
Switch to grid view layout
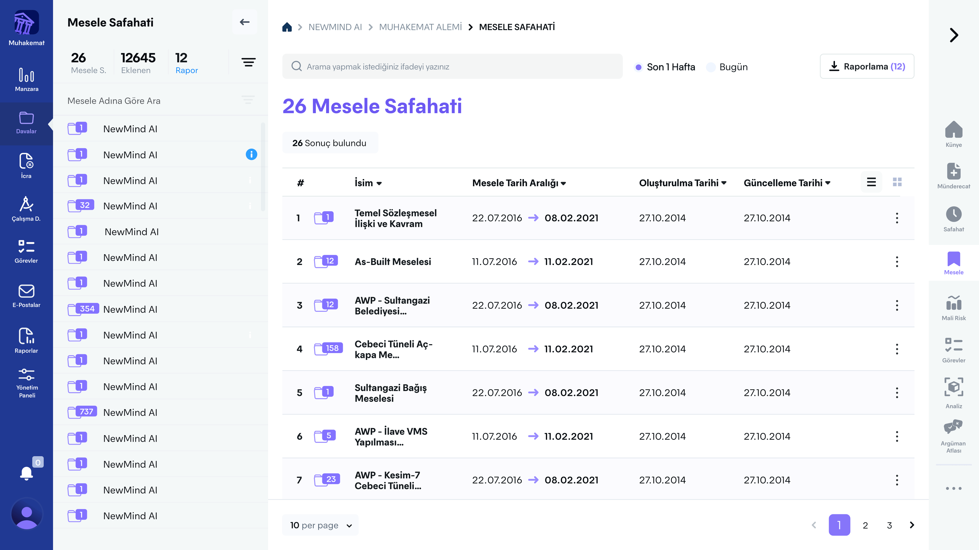897,182
